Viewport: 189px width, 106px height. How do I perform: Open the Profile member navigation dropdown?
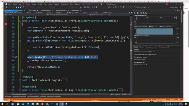click(x=109, y=15)
